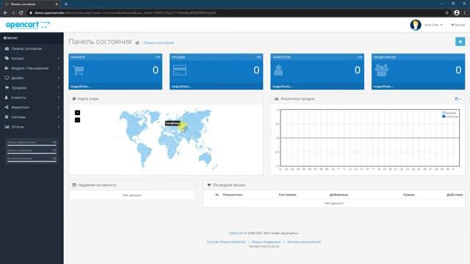Expand the Отчеты submenu chevron
This screenshot has height=264, width=470.
tap(59, 127)
